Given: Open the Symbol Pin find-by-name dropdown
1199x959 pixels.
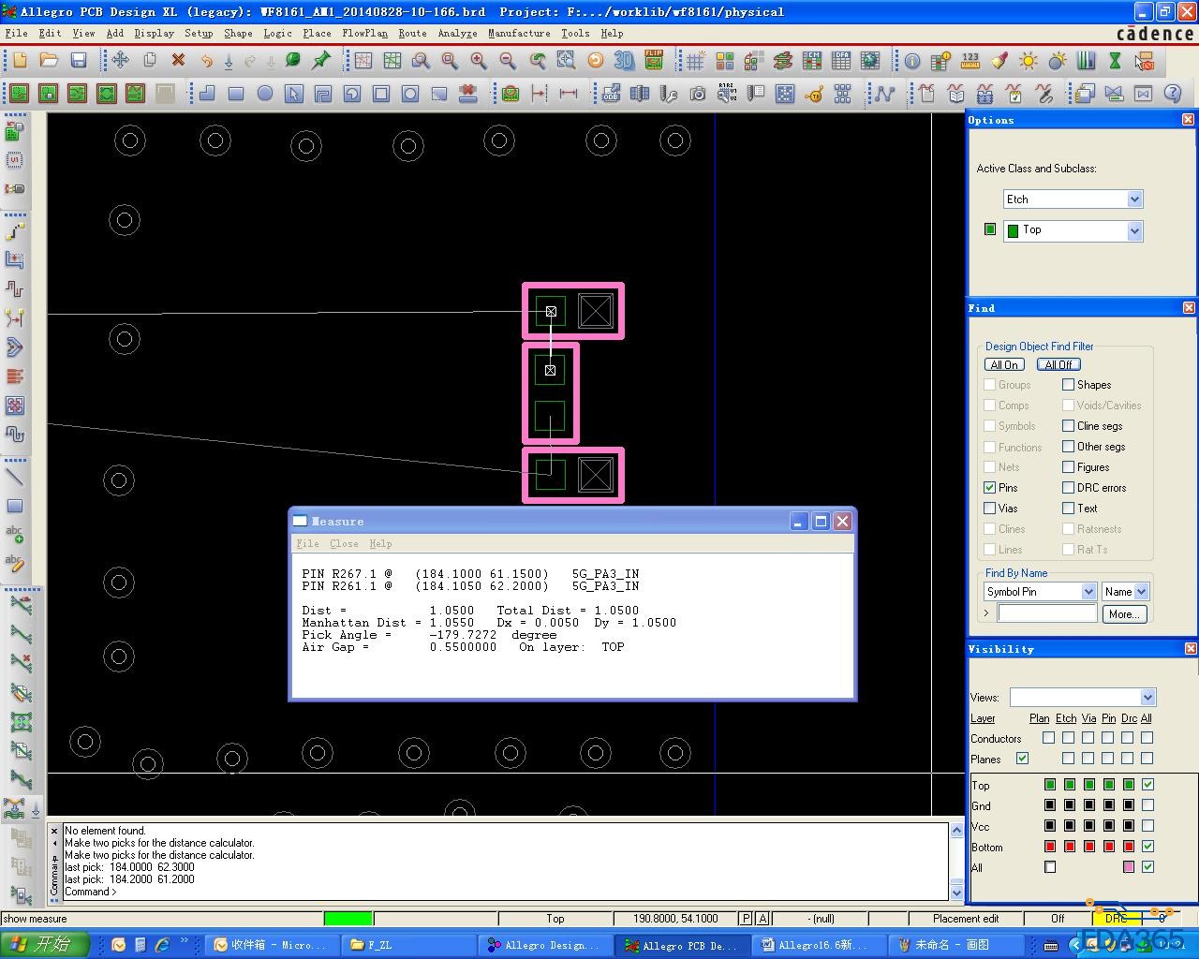Looking at the screenshot, I should click(1088, 592).
